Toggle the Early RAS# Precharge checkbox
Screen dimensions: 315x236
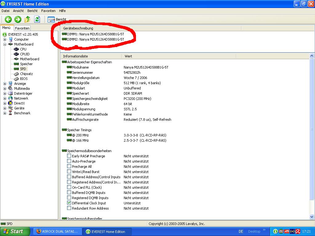pyautogui.click(x=69, y=156)
